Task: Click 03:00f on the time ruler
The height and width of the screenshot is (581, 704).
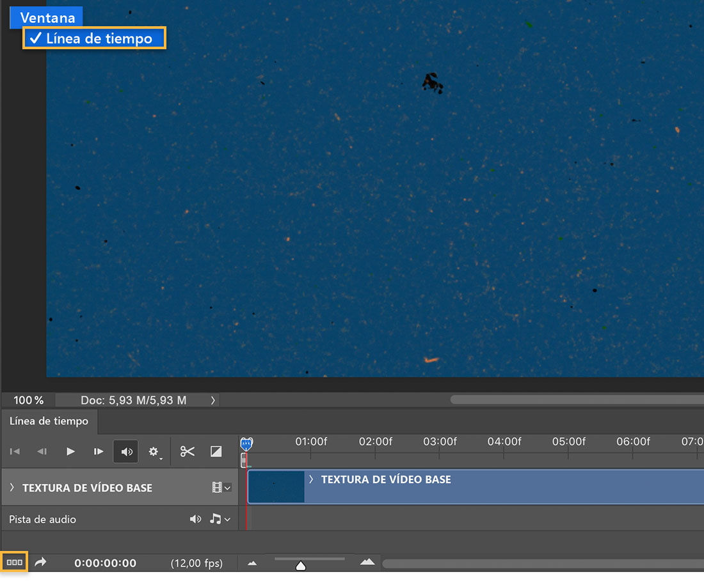Action: pos(440,442)
